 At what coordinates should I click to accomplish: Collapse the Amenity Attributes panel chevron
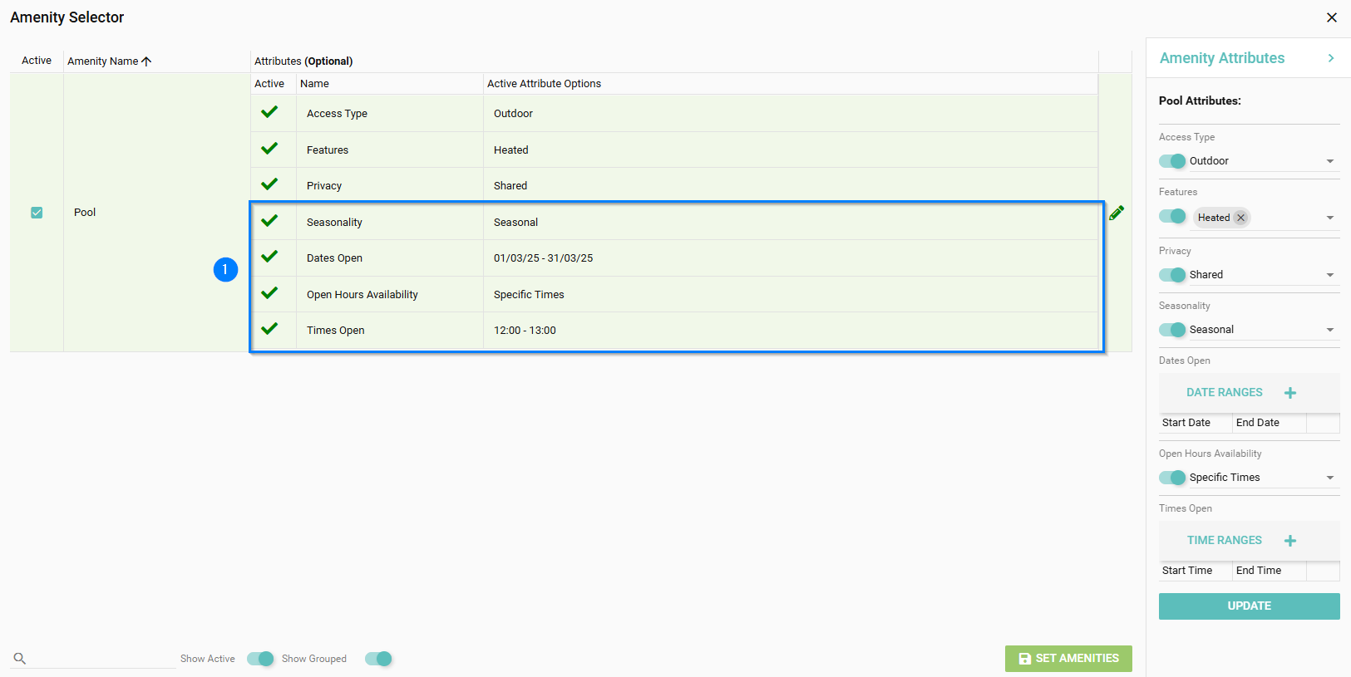[1330, 58]
